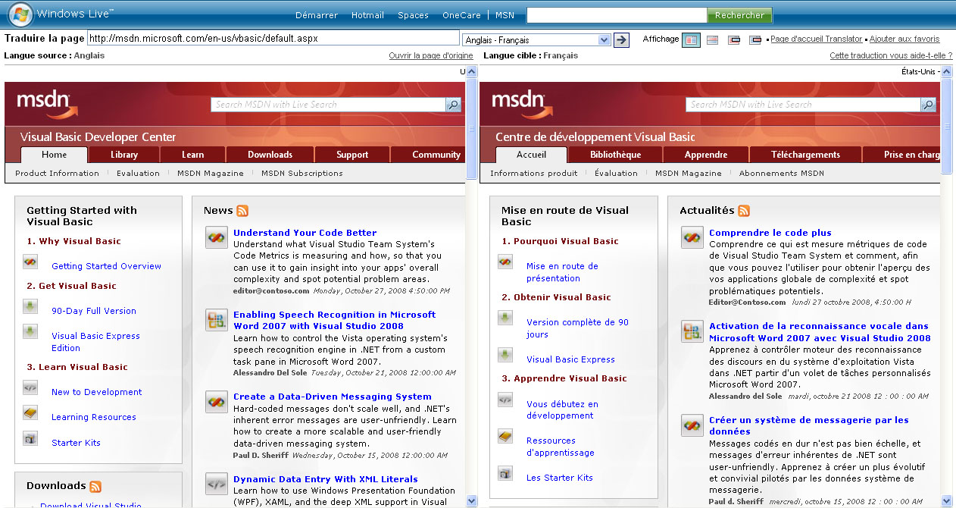Click code icon beside New to Development
The height and width of the screenshot is (508, 956).
pos(30,387)
